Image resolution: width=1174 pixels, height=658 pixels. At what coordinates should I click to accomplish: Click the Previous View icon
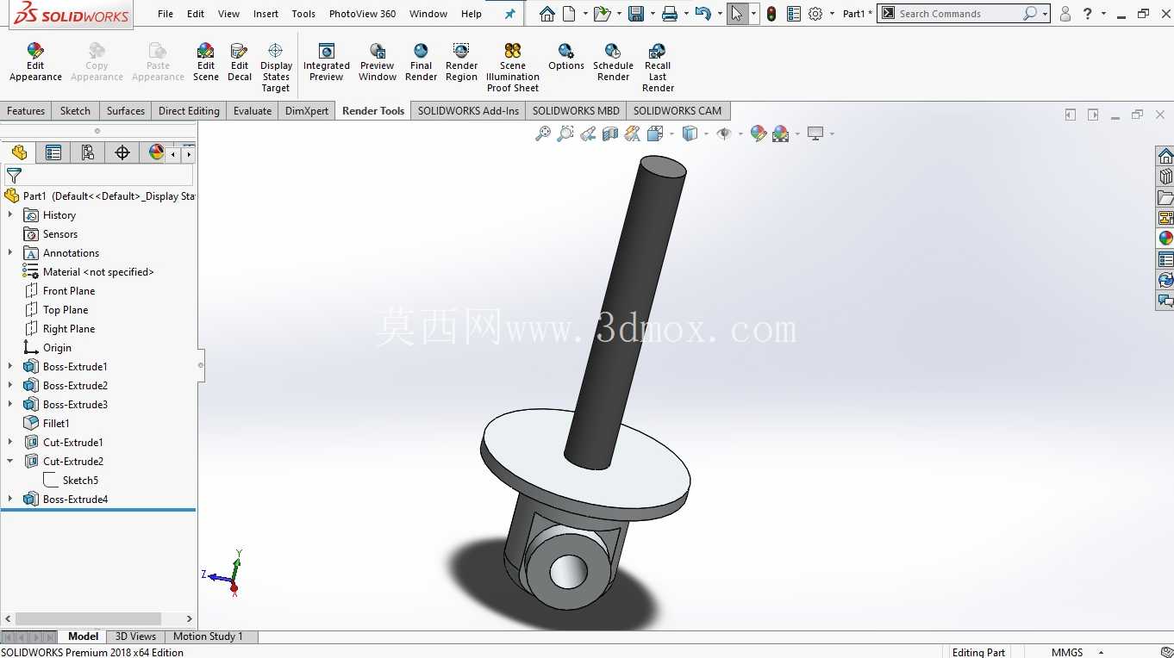coord(588,133)
